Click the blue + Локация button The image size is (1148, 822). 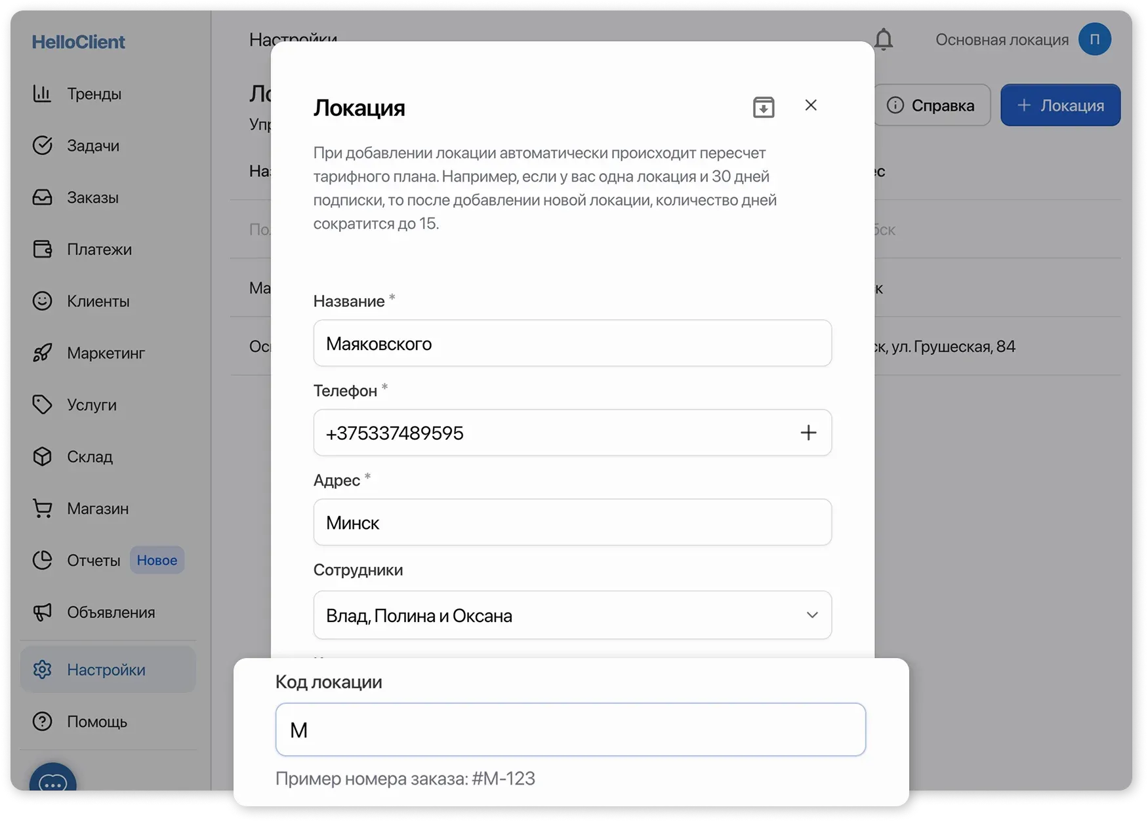tap(1060, 106)
